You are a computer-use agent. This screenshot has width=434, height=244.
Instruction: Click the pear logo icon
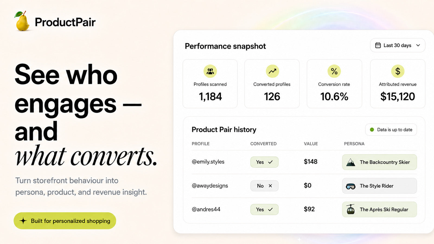(23, 21)
